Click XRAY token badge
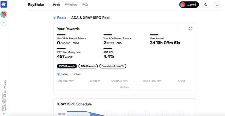The height and width of the screenshot is (116, 225). (76, 43)
